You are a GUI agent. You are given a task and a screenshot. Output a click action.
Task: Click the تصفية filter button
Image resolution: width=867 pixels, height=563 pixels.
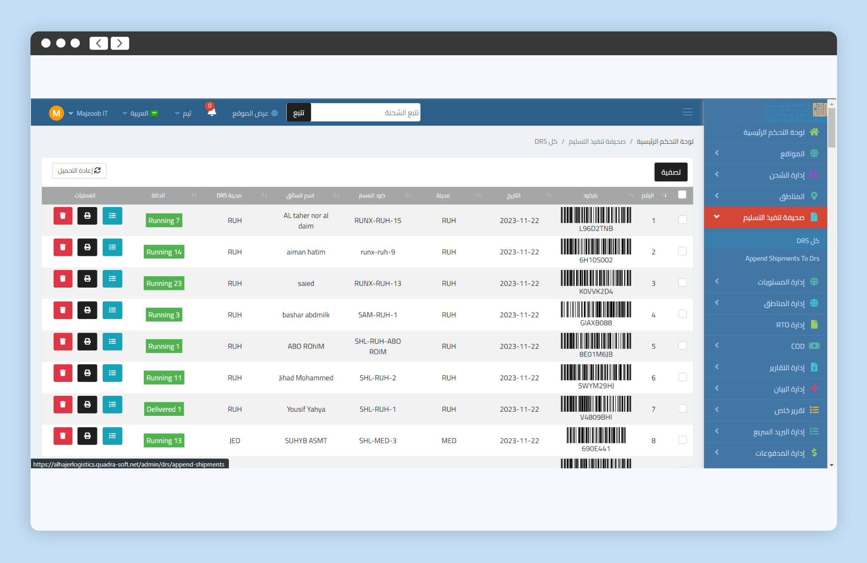click(670, 172)
